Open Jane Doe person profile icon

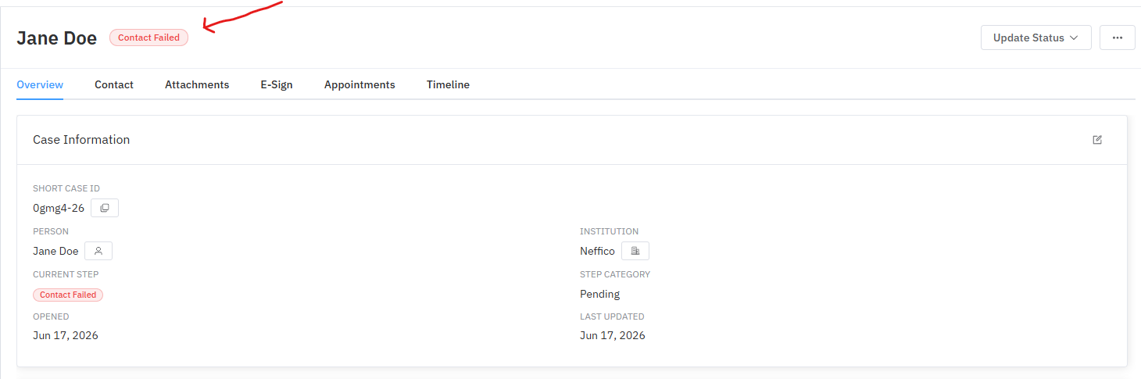click(x=98, y=251)
